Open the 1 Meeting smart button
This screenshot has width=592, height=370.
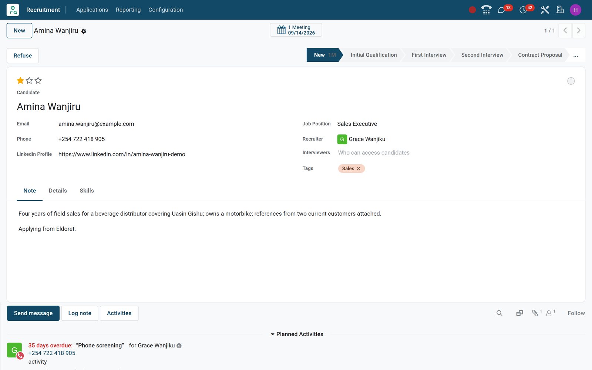pyautogui.click(x=296, y=30)
